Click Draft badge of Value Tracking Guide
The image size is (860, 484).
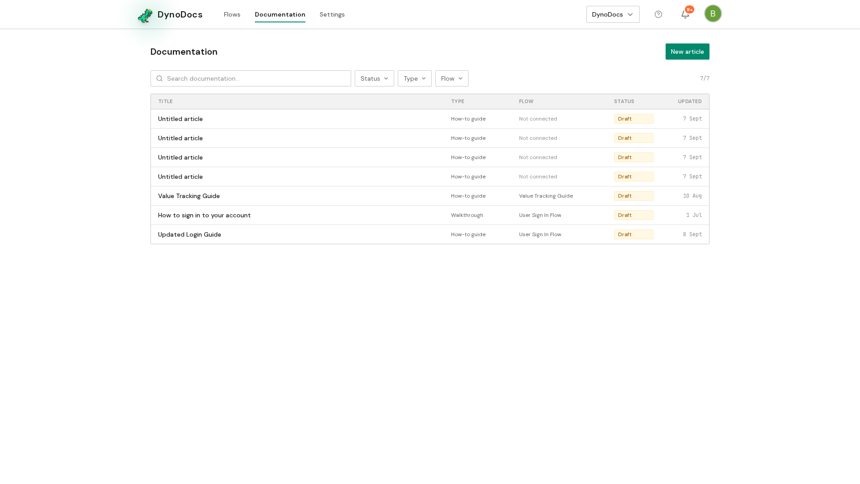[634, 196]
